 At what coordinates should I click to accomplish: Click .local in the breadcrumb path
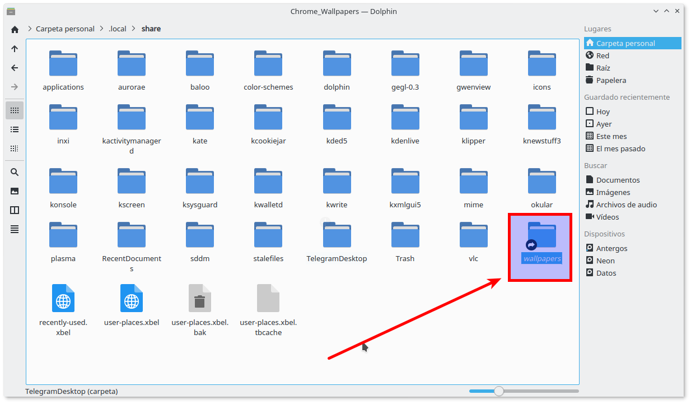tap(118, 29)
